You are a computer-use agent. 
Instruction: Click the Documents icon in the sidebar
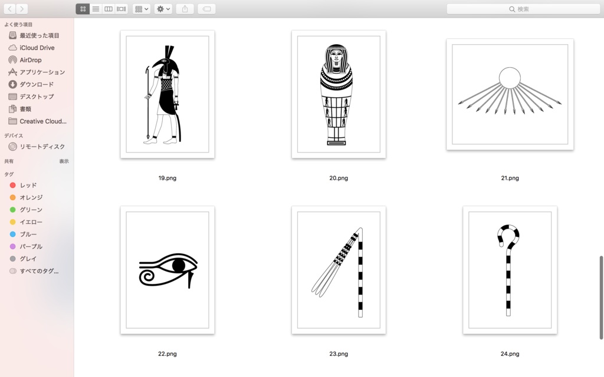point(13,109)
